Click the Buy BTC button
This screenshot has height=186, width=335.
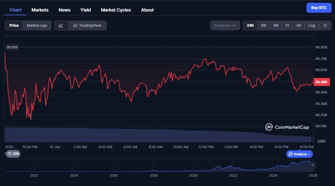coord(319,8)
